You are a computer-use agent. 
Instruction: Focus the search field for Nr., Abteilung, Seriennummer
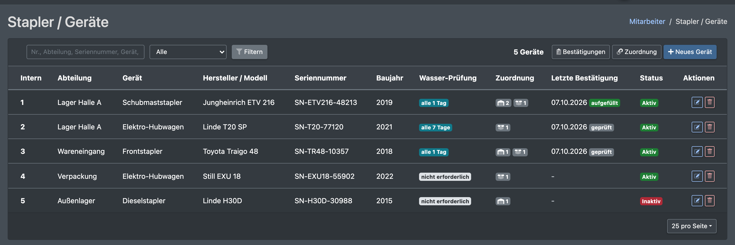coord(85,52)
